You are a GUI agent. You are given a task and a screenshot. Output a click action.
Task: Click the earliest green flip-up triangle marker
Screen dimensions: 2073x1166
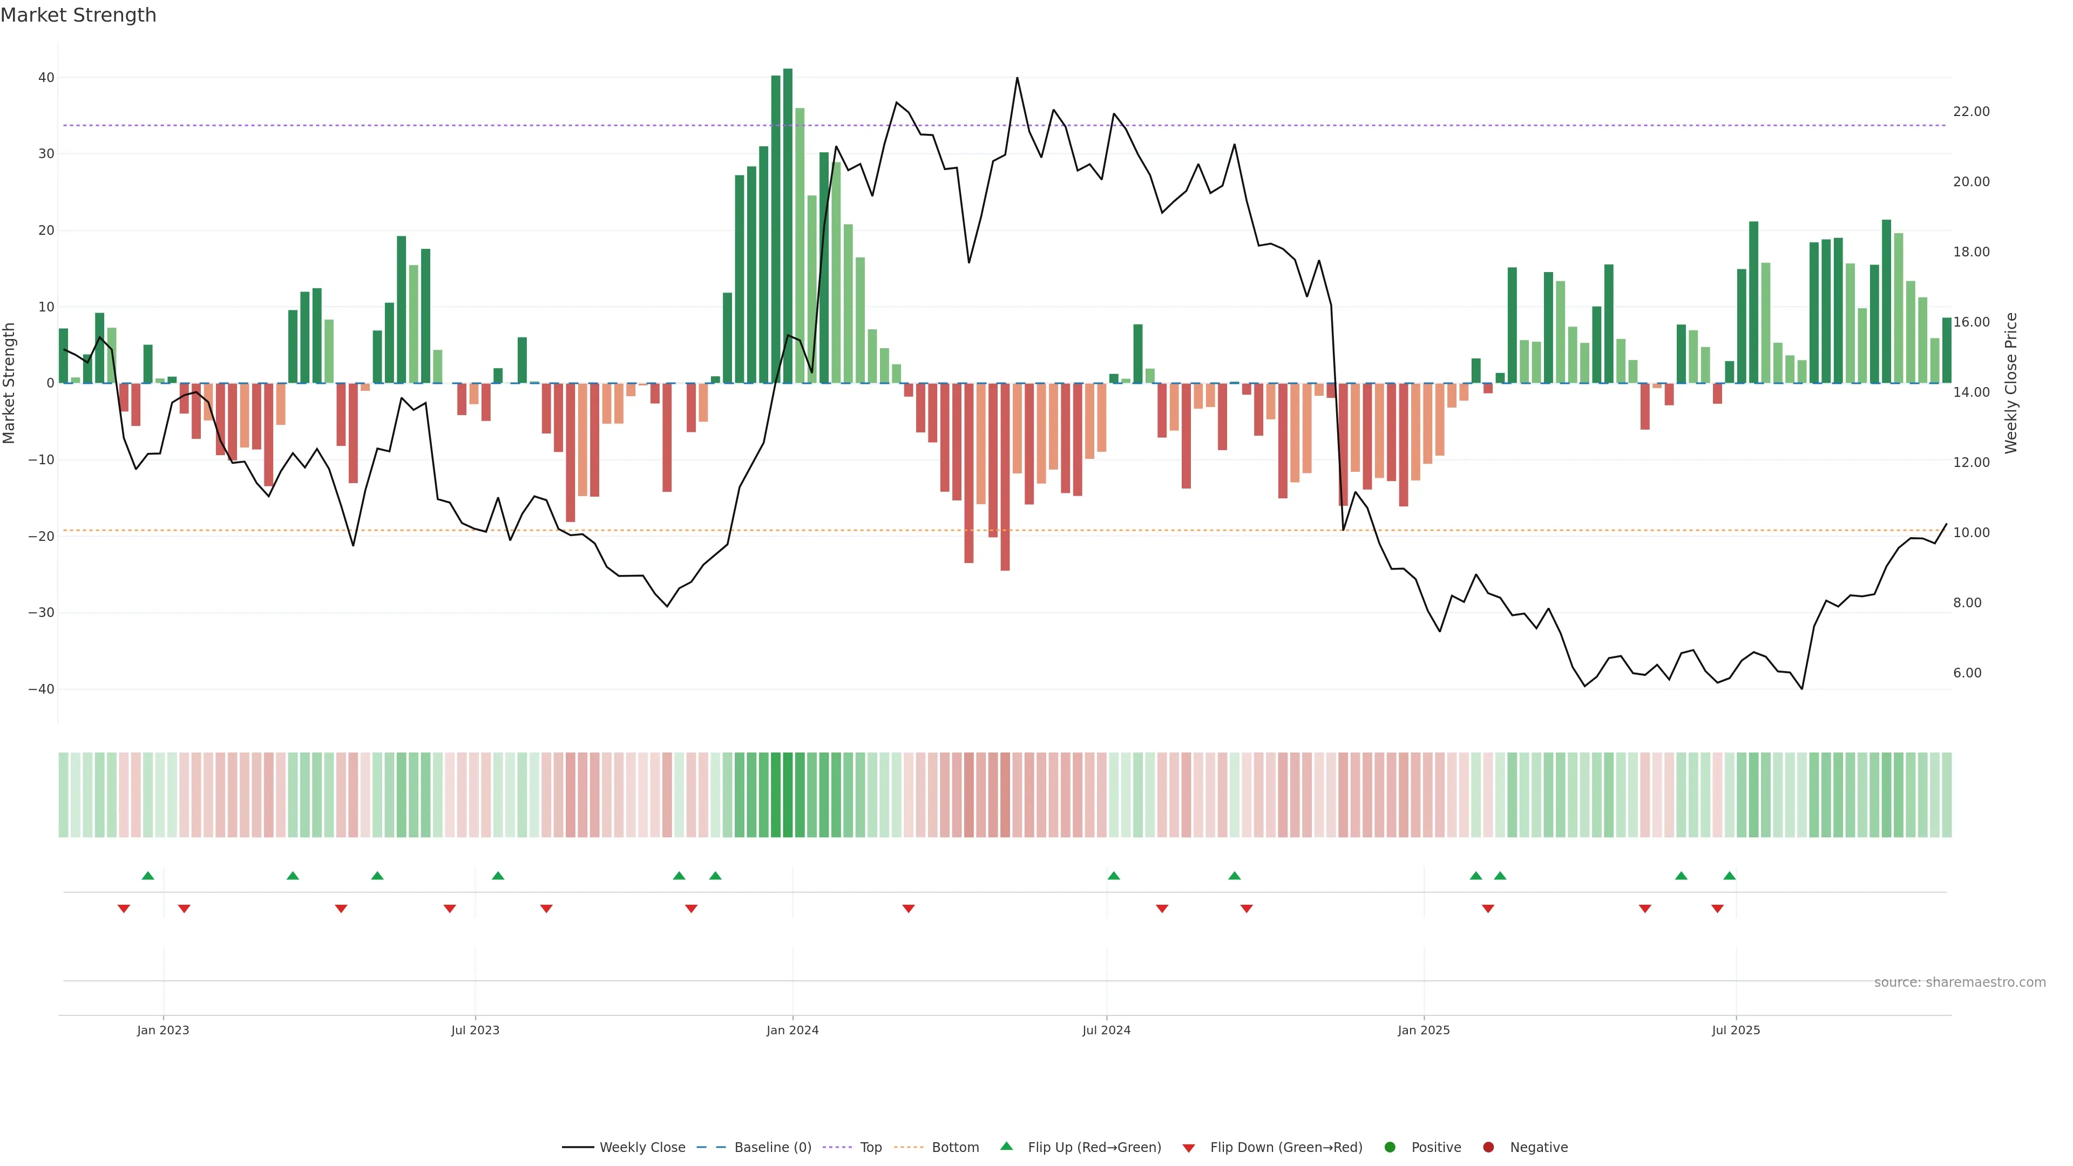click(x=148, y=876)
